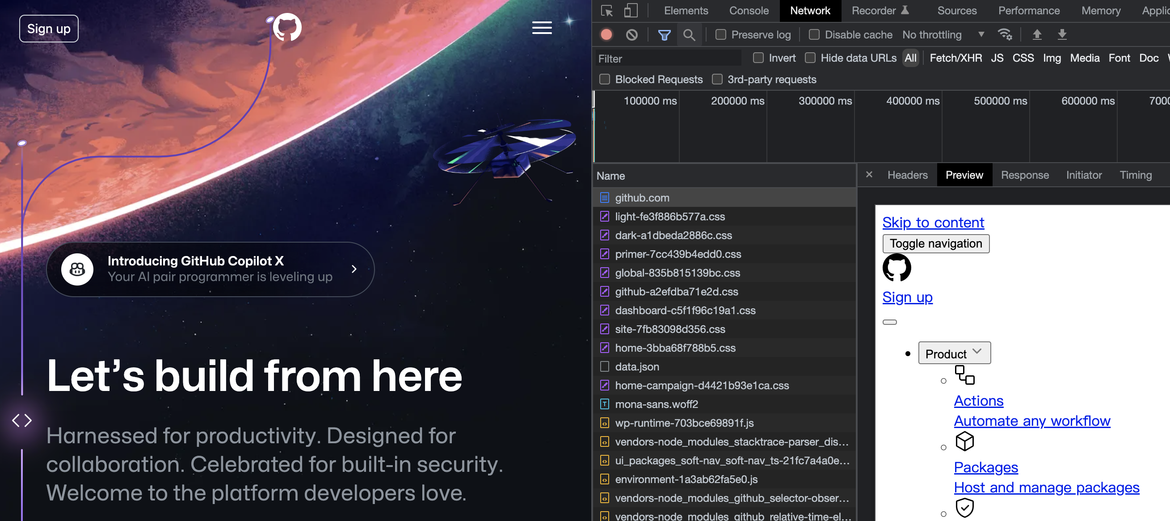
Task: Filter requests by JS type
Action: pos(997,58)
